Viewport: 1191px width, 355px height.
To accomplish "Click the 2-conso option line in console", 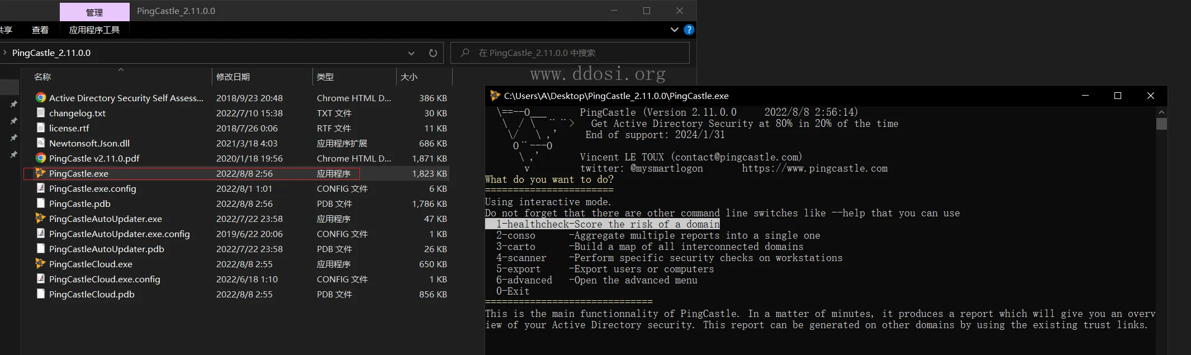I will click(x=658, y=235).
